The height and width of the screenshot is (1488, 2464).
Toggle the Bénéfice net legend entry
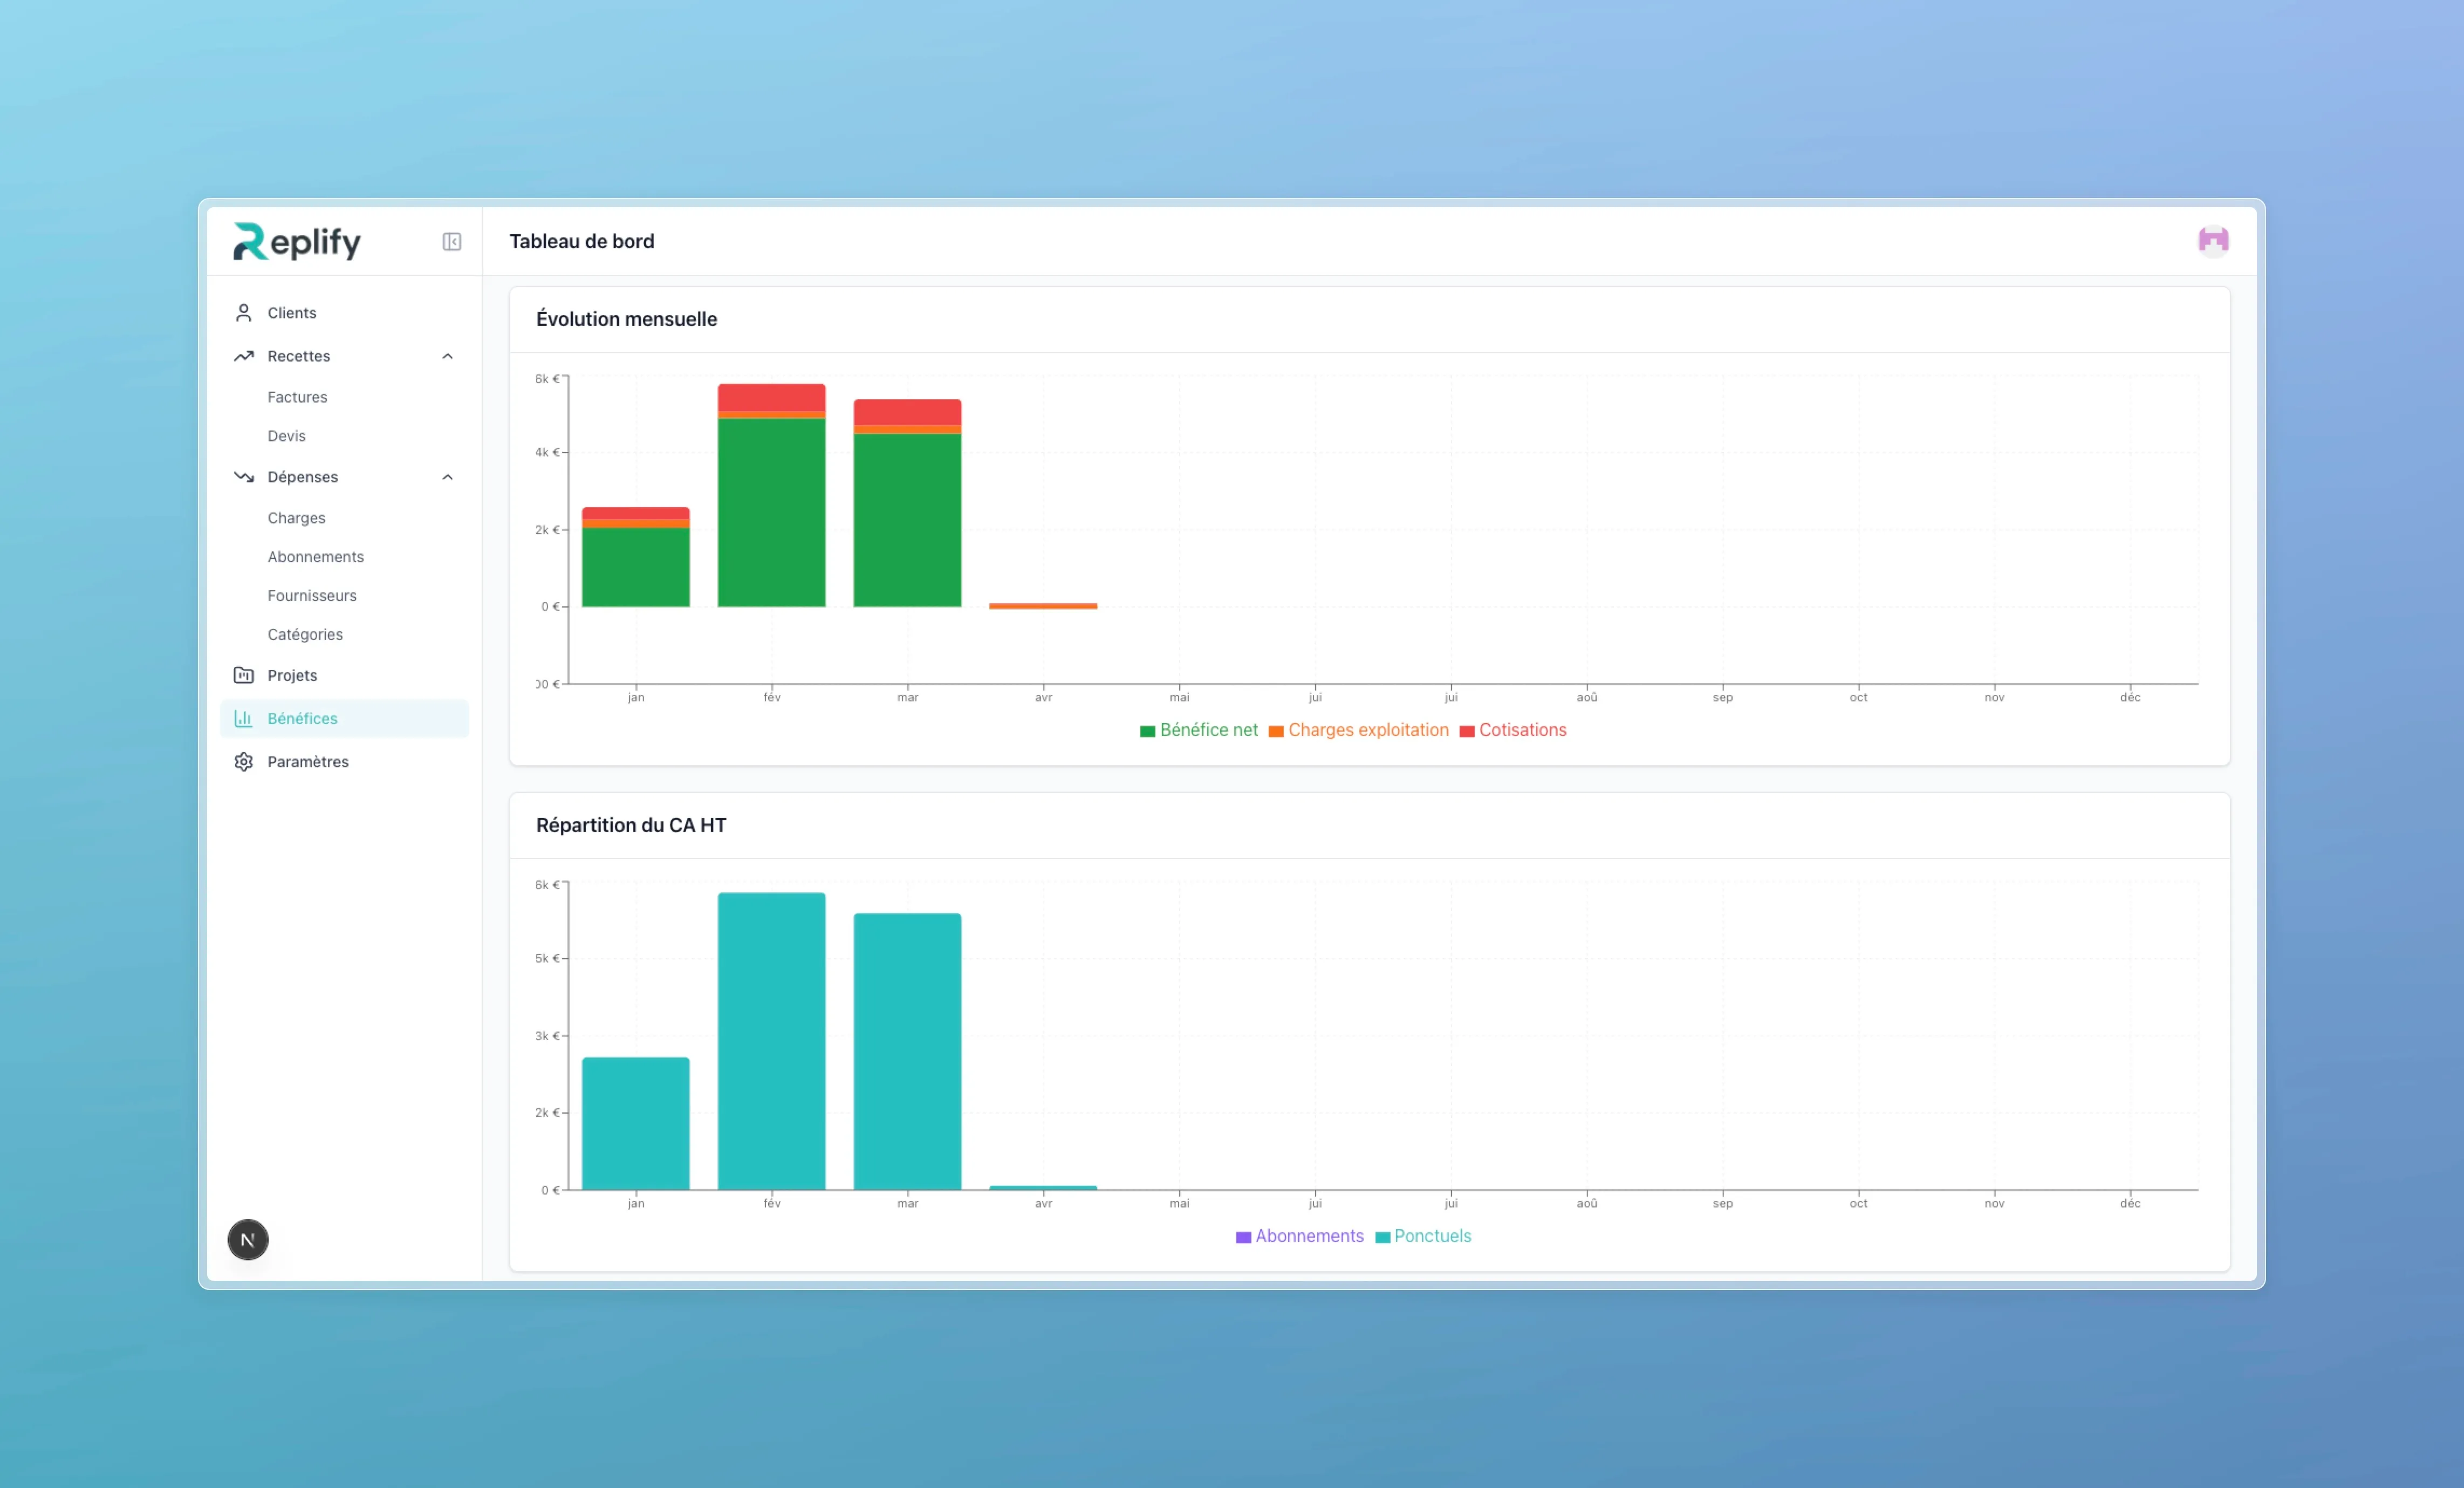[1199, 730]
